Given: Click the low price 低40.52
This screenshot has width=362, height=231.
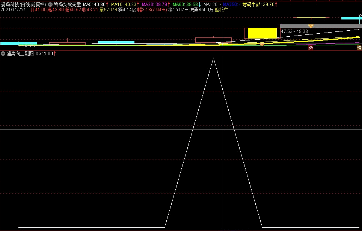Looking at the screenshot, I should pyautogui.click(x=73, y=10).
